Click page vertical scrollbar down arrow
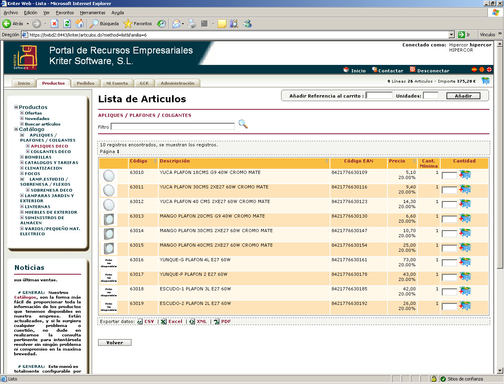This screenshot has width=504, height=384. (500, 370)
